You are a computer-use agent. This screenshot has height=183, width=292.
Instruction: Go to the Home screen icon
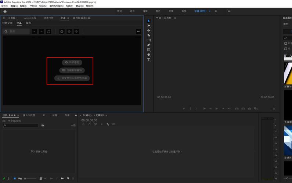pos(5,11)
